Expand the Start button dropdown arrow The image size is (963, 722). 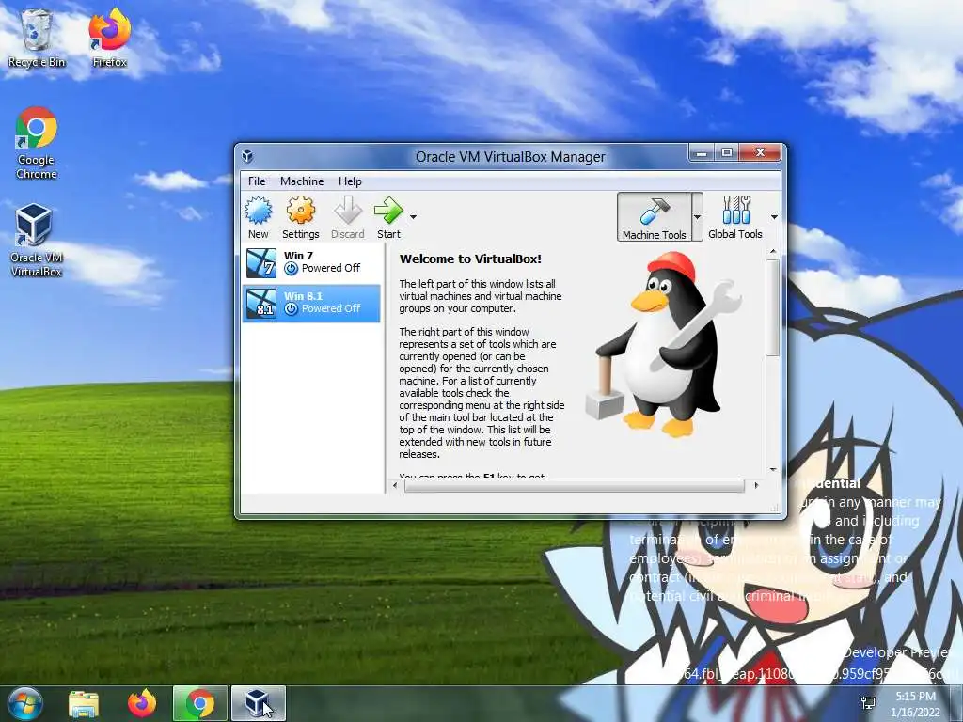point(414,217)
